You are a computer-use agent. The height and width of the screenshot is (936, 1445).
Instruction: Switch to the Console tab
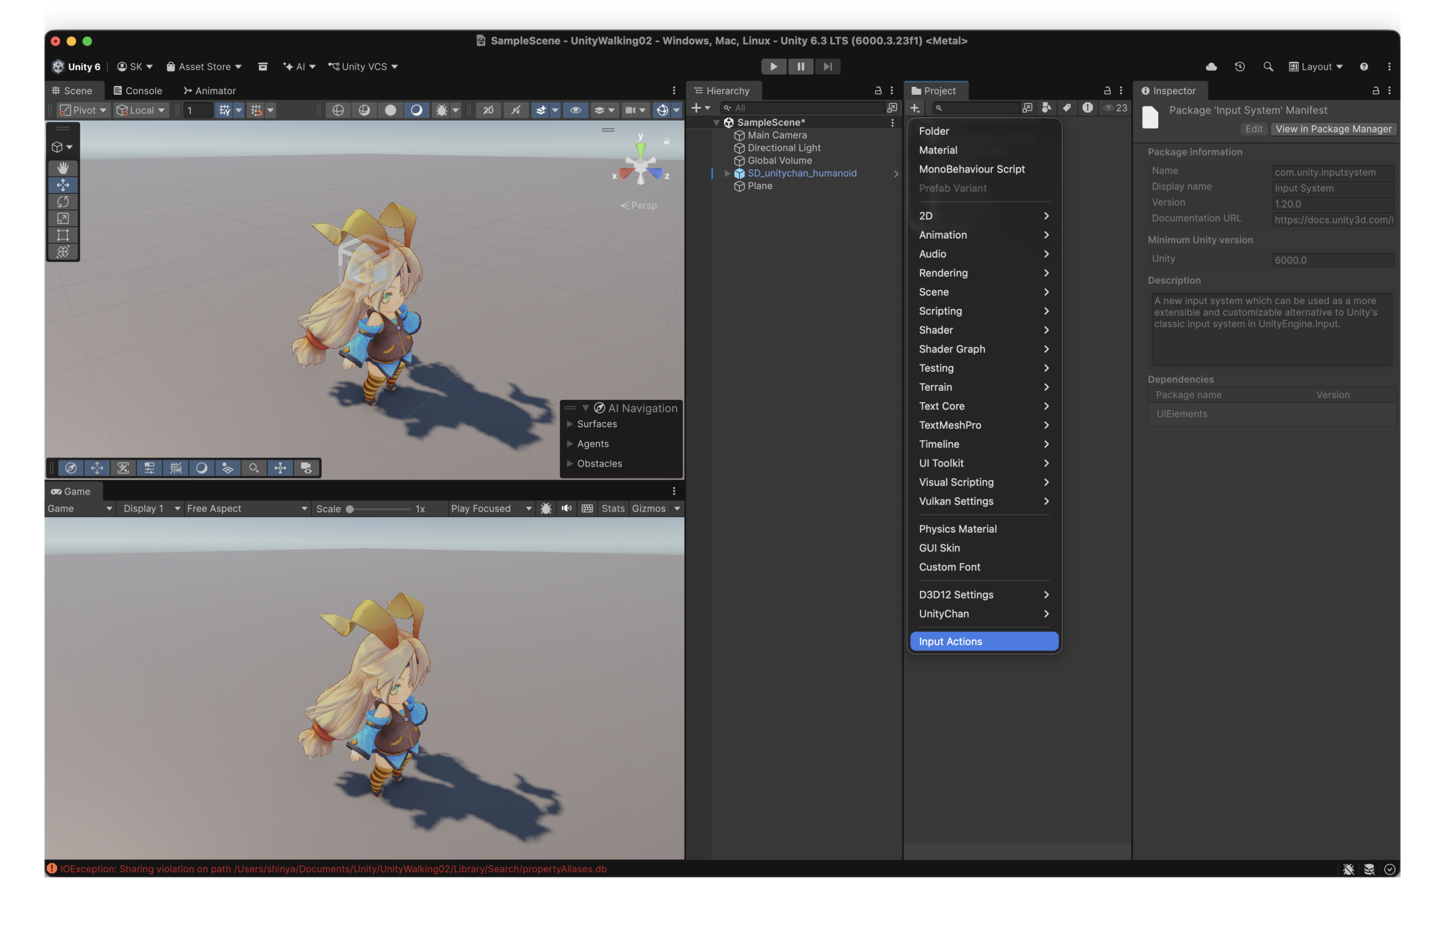(138, 90)
